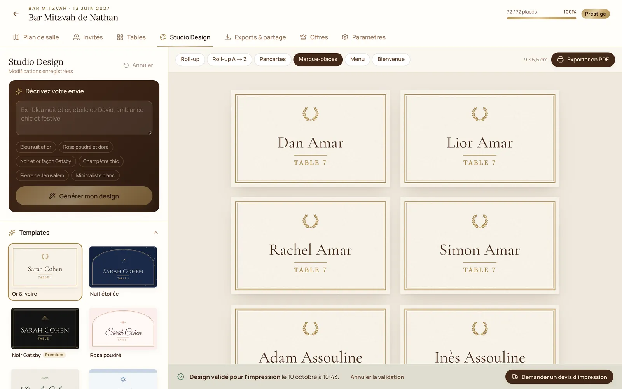Click the Annuler undo icon
This screenshot has width=622, height=389.
click(x=126, y=65)
